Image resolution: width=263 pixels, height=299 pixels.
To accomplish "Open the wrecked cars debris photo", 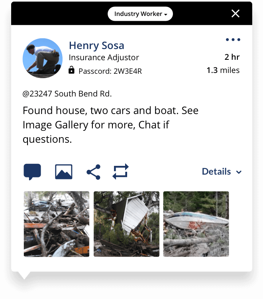I will (57, 224).
